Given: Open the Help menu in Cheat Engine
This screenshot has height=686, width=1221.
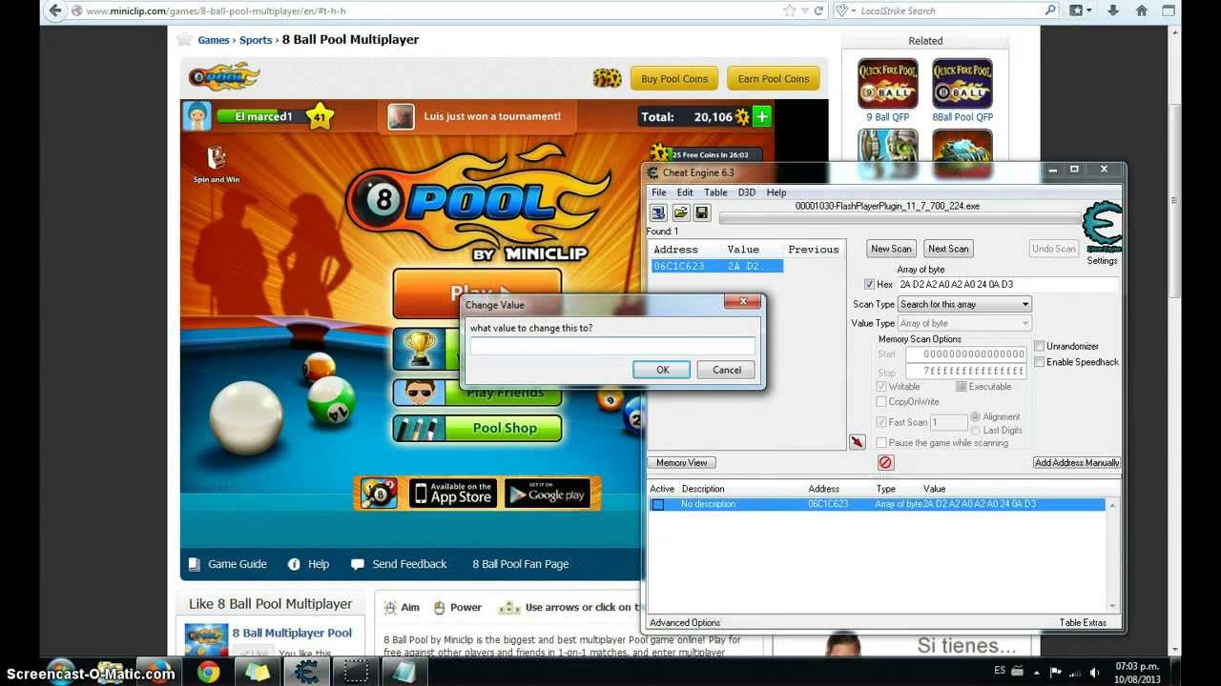Looking at the screenshot, I should 776,192.
